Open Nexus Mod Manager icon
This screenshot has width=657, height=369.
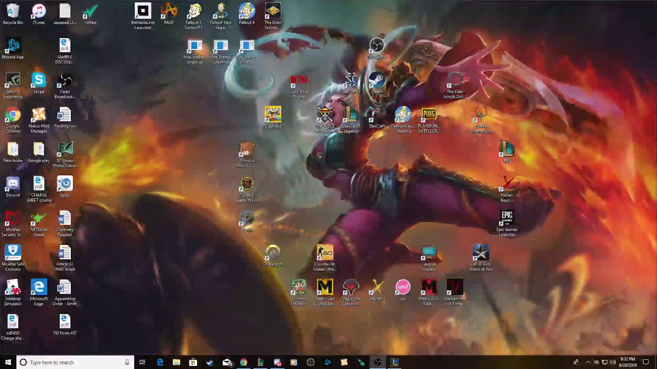coord(38,120)
